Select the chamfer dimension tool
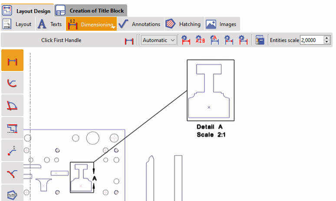 tap(13, 173)
